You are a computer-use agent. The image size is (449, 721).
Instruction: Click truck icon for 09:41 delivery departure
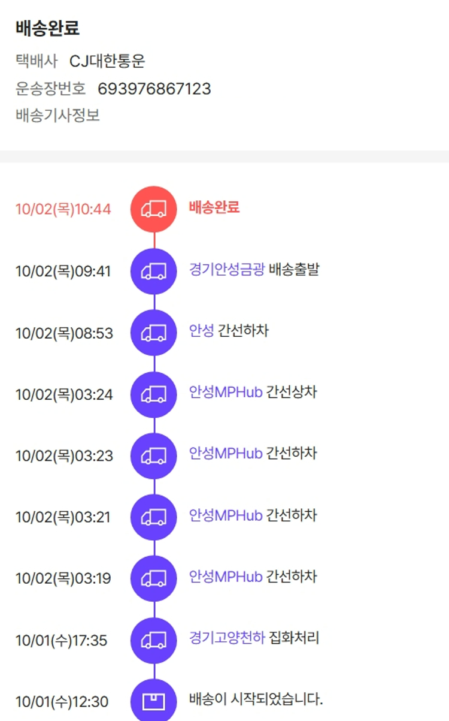pyautogui.click(x=154, y=271)
